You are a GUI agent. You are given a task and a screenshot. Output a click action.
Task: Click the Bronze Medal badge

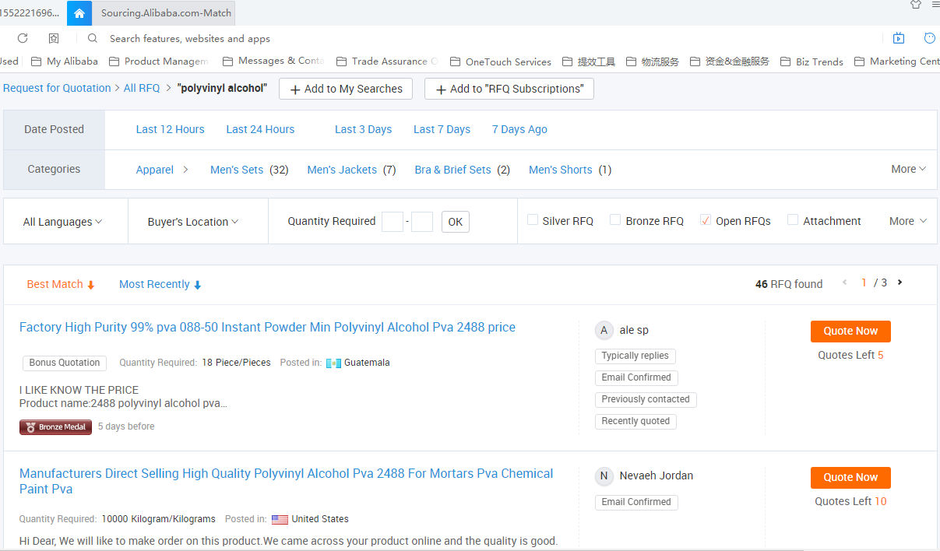point(55,426)
